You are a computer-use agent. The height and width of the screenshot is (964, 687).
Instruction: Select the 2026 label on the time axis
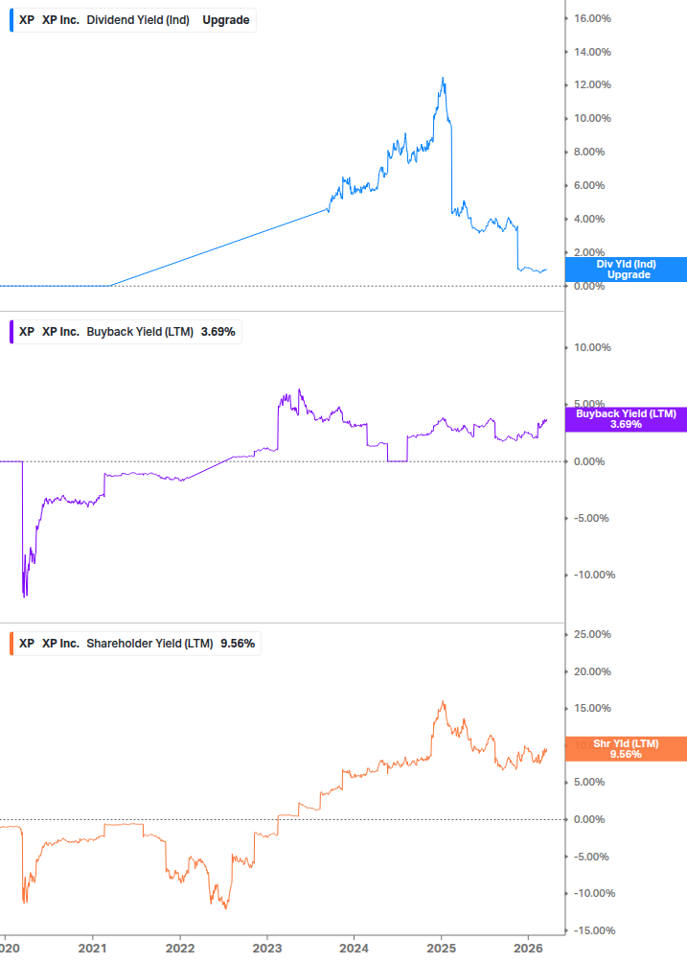(x=528, y=950)
